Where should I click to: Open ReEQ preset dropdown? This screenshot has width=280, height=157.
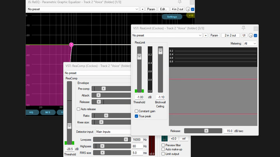83,9
